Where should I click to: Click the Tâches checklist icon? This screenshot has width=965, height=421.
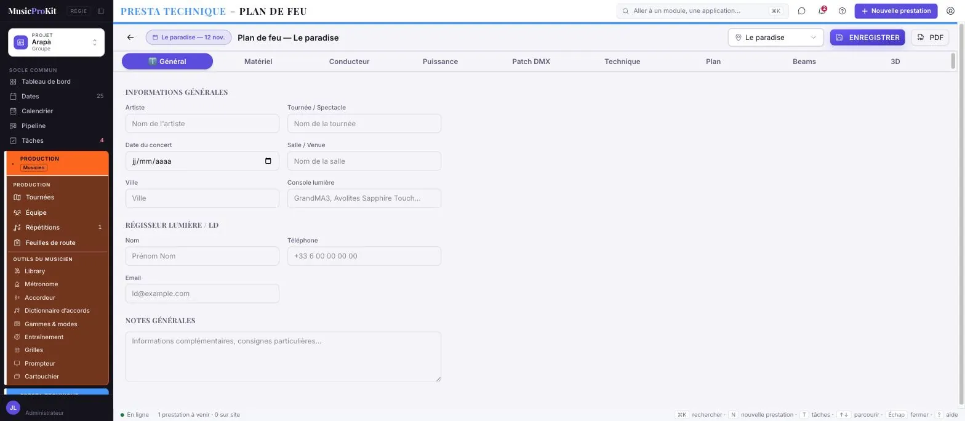click(x=13, y=141)
